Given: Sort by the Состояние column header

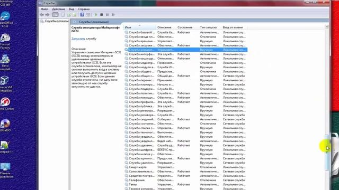Looking at the screenshot, I should [187, 27].
